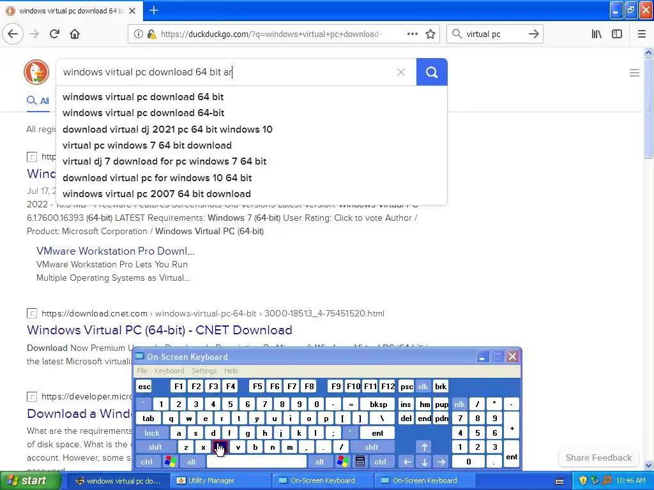
Task: Toggle the Firefox sidebar view
Action: 617,34
